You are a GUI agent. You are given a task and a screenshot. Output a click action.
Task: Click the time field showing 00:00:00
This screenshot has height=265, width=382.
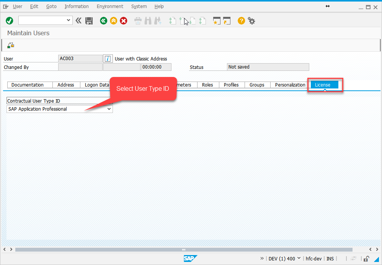156,67
